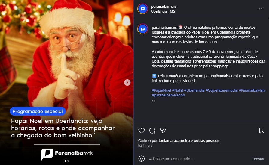269x165 pixels.
Task: Share post using paper plane icon
Action: coord(163,131)
